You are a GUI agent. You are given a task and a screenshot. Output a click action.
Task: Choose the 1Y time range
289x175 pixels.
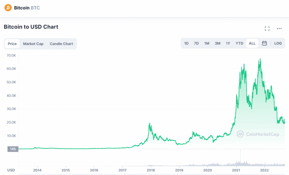(x=228, y=43)
